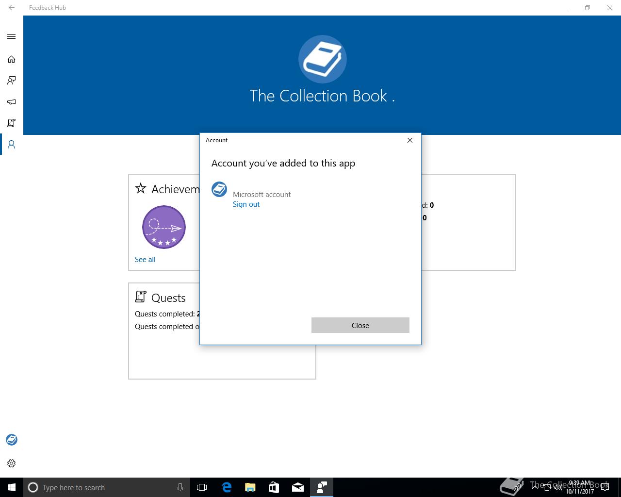
Task: Click the purple achievement badge
Action: point(164,227)
